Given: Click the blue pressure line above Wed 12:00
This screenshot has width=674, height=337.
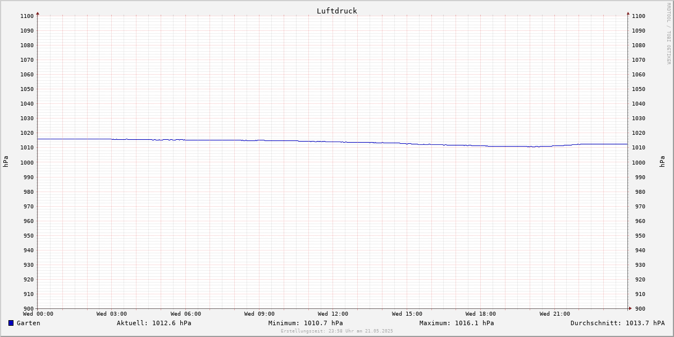Looking at the screenshot, I should coord(333,142).
